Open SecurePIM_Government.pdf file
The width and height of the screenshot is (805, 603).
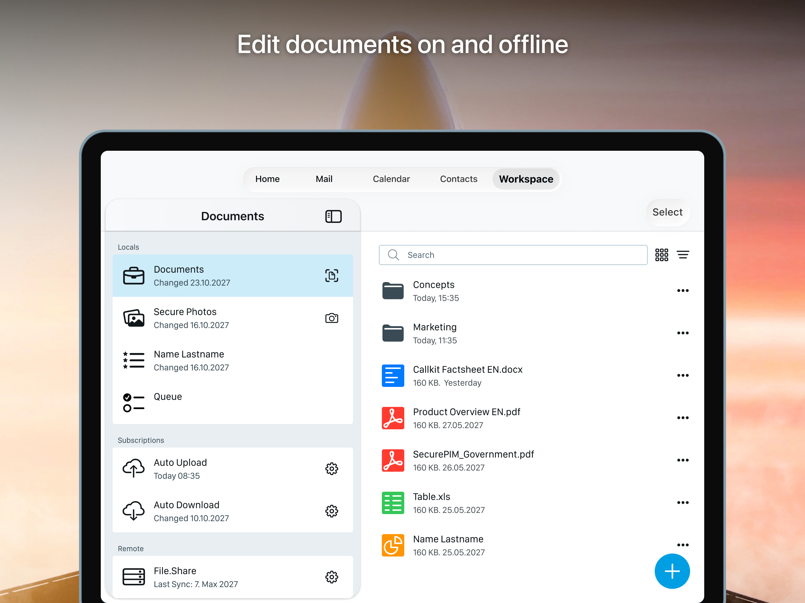coord(535,460)
